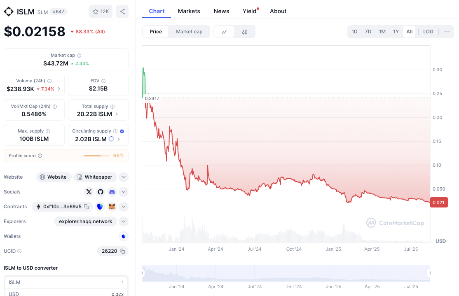This screenshot has height=296, width=459.
Task: Click Max. supply info icon
Action: [x=48, y=131]
